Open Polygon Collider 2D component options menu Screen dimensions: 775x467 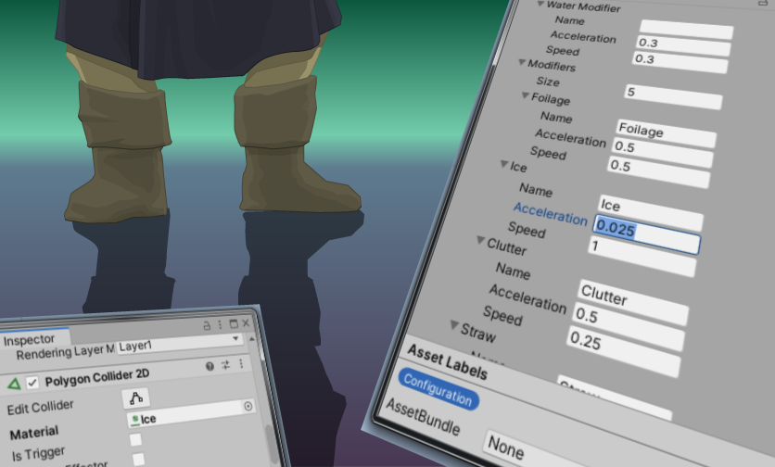click(241, 365)
